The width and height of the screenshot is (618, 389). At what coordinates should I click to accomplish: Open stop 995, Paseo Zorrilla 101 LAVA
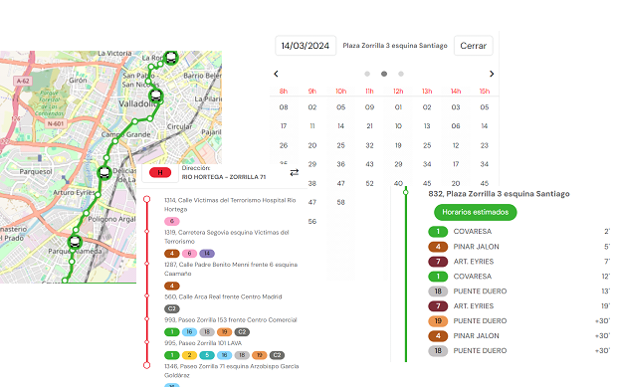pyautogui.click(x=203, y=343)
